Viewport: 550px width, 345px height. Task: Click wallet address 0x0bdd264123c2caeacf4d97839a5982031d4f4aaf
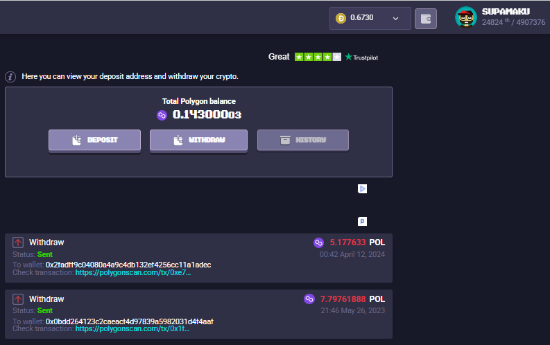[130, 321]
